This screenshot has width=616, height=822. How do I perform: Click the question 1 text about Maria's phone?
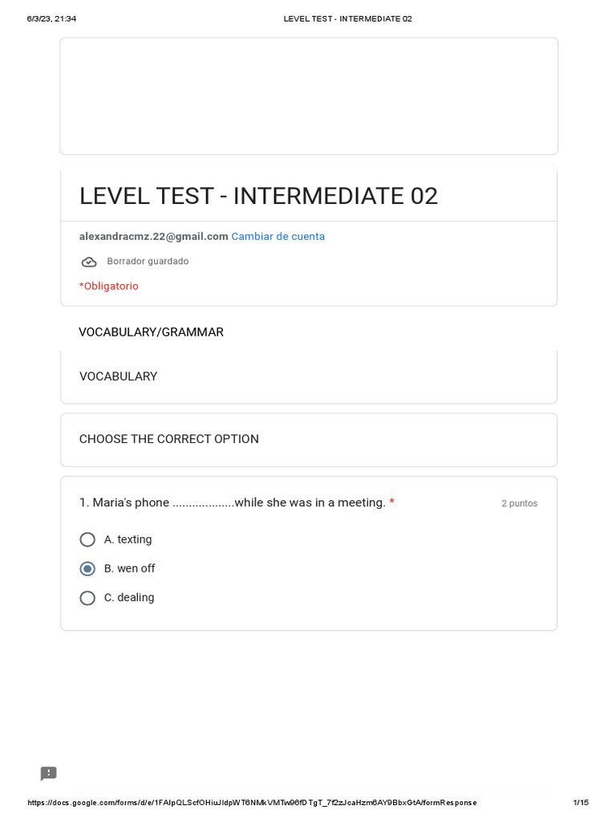(232, 503)
